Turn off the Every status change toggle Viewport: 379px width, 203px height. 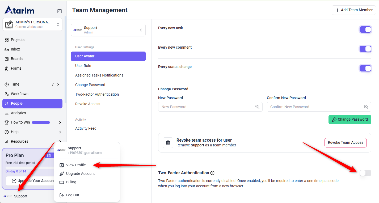point(365,68)
